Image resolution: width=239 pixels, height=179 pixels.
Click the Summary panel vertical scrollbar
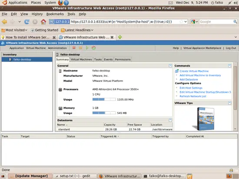235,96
